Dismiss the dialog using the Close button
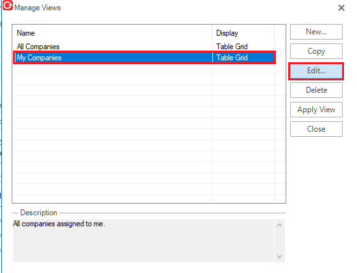 pyautogui.click(x=316, y=129)
